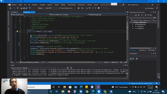
Task: Open the 99 % zoom level dropdown
Action: pyautogui.click(x=14, y=62)
